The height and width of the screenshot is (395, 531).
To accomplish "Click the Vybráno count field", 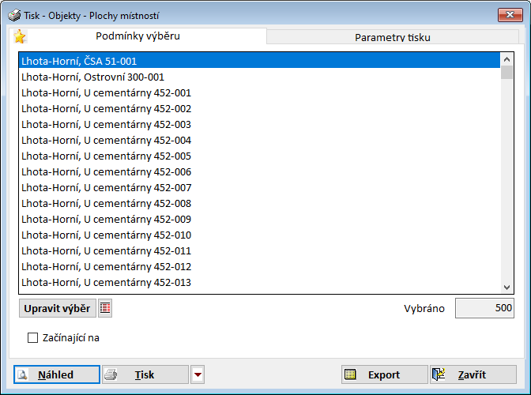I will click(485, 308).
